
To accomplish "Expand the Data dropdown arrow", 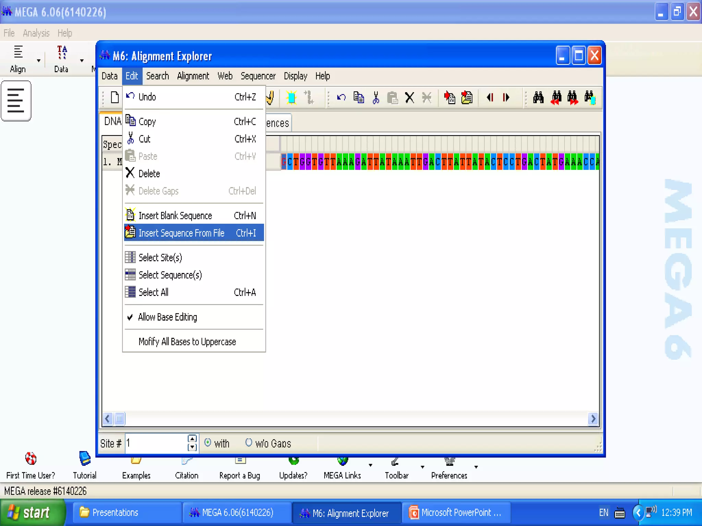I will click(x=82, y=61).
